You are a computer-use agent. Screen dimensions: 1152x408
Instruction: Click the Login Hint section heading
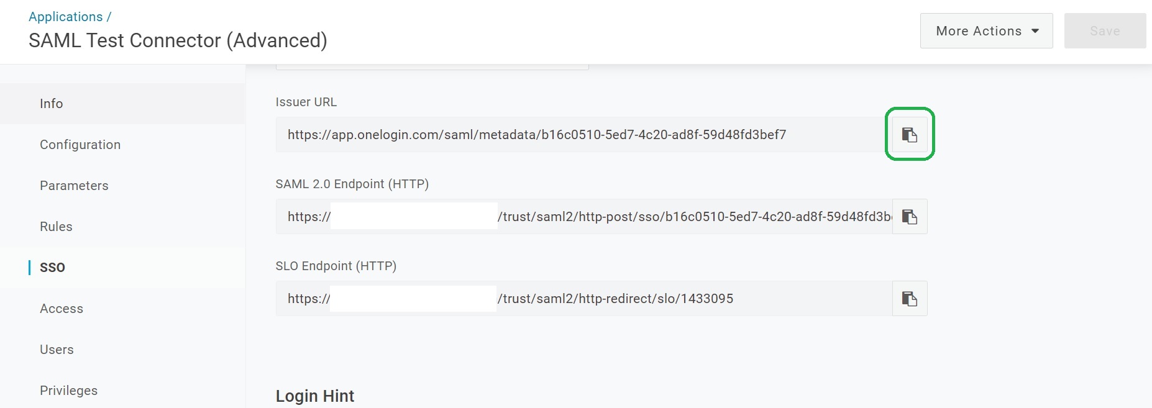click(314, 396)
